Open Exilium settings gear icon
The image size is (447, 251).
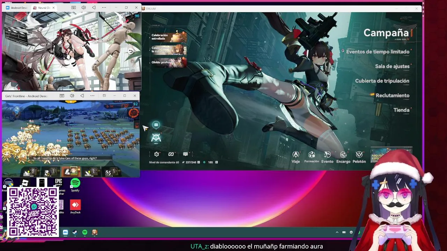point(156,154)
